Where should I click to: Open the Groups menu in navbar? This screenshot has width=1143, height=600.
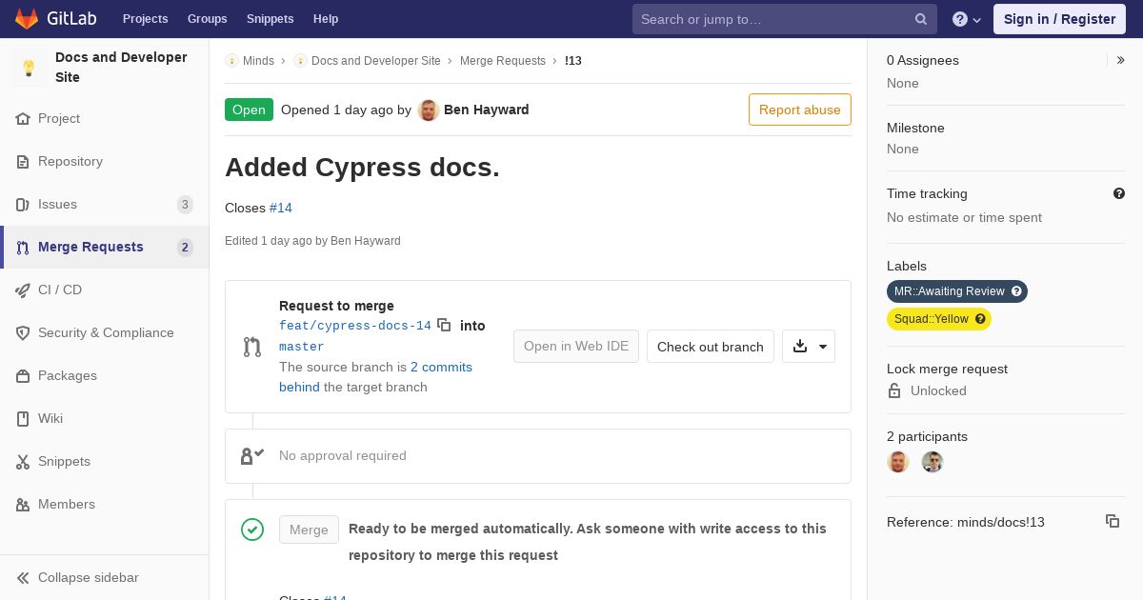pyautogui.click(x=207, y=19)
